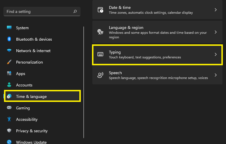The width and height of the screenshot is (226, 144).
Task: Click the Apps icon in sidebar
Action: point(9,74)
